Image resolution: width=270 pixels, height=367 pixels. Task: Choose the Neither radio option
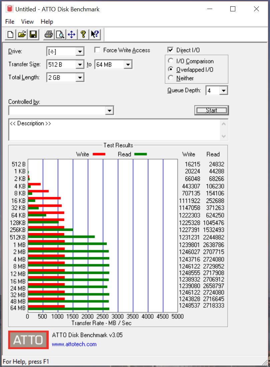171,78
